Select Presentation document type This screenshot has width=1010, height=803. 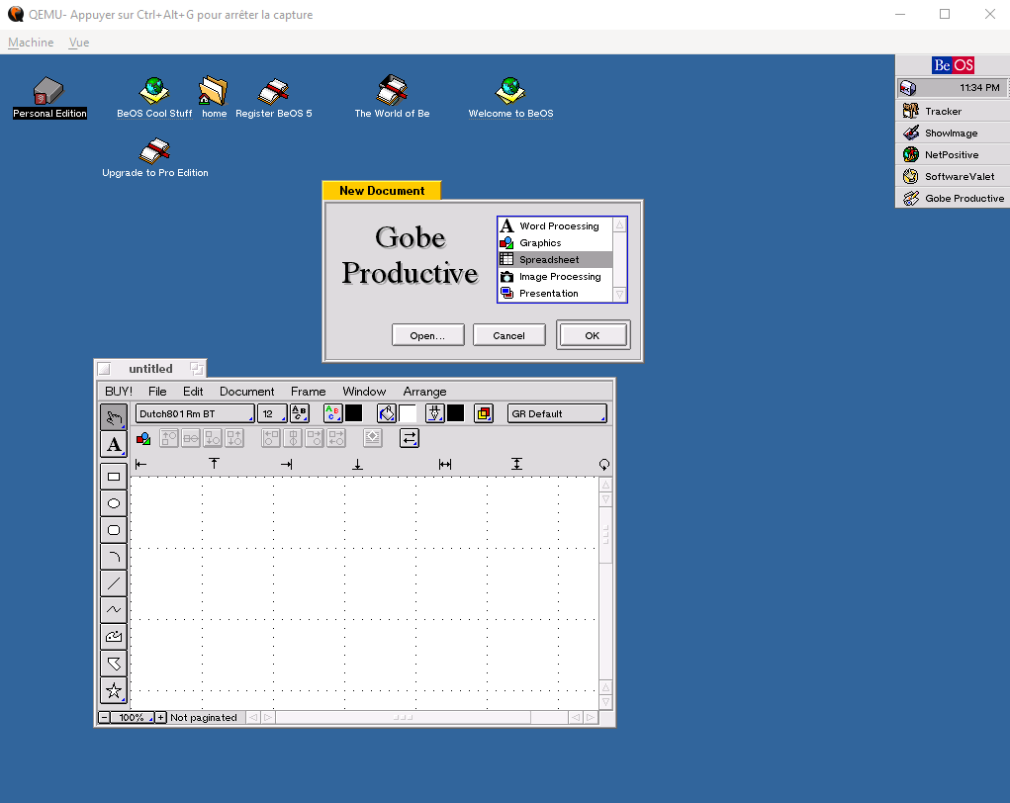(x=555, y=293)
